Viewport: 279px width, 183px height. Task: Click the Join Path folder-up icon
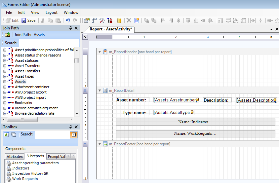7,35
